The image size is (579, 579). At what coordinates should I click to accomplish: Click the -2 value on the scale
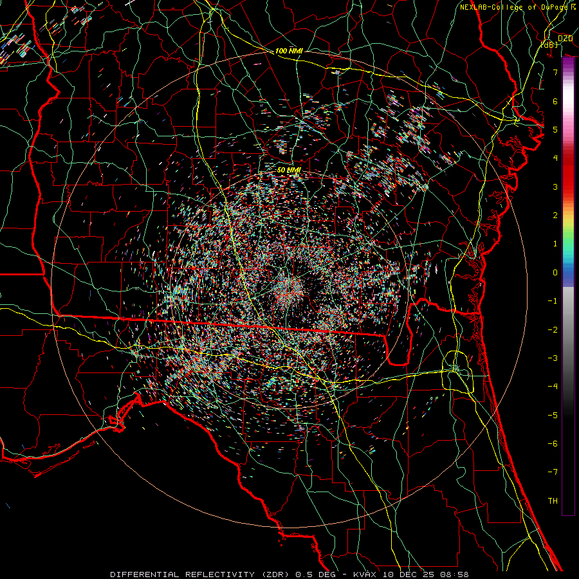click(x=553, y=330)
